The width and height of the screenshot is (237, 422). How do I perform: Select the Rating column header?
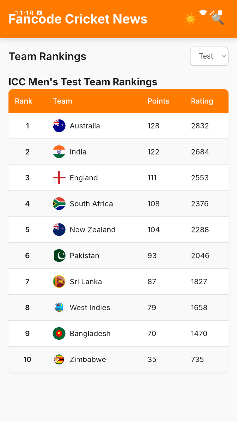[x=202, y=101]
